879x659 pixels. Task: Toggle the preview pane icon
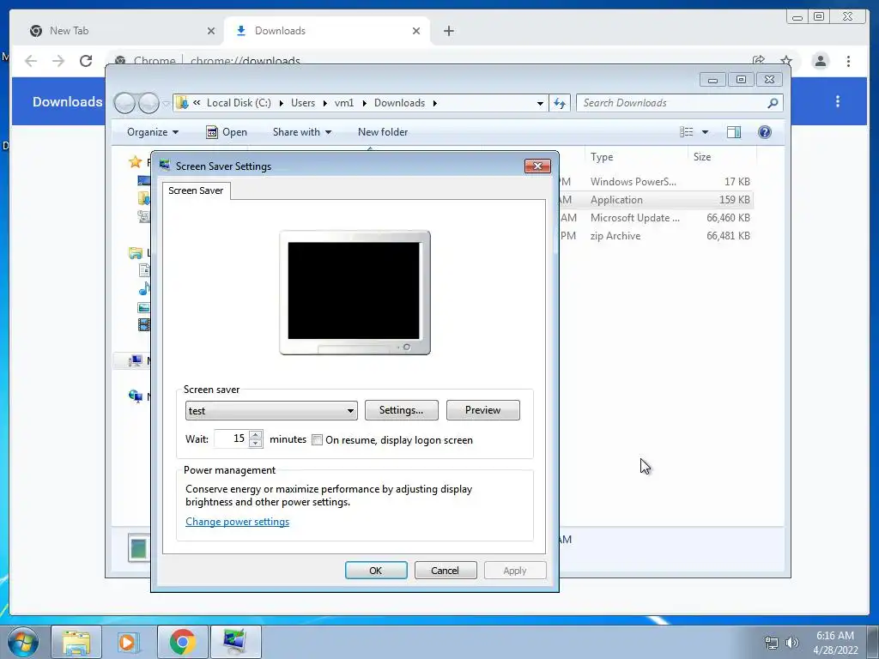coord(734,132)
